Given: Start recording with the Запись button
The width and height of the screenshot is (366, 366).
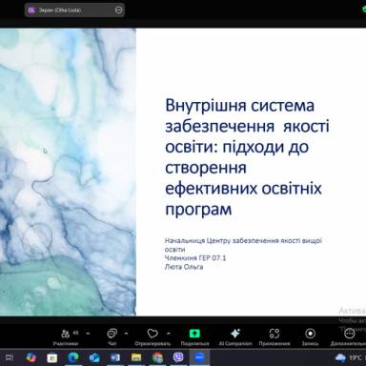Looking at the screenshot, I should click(310, 337).
